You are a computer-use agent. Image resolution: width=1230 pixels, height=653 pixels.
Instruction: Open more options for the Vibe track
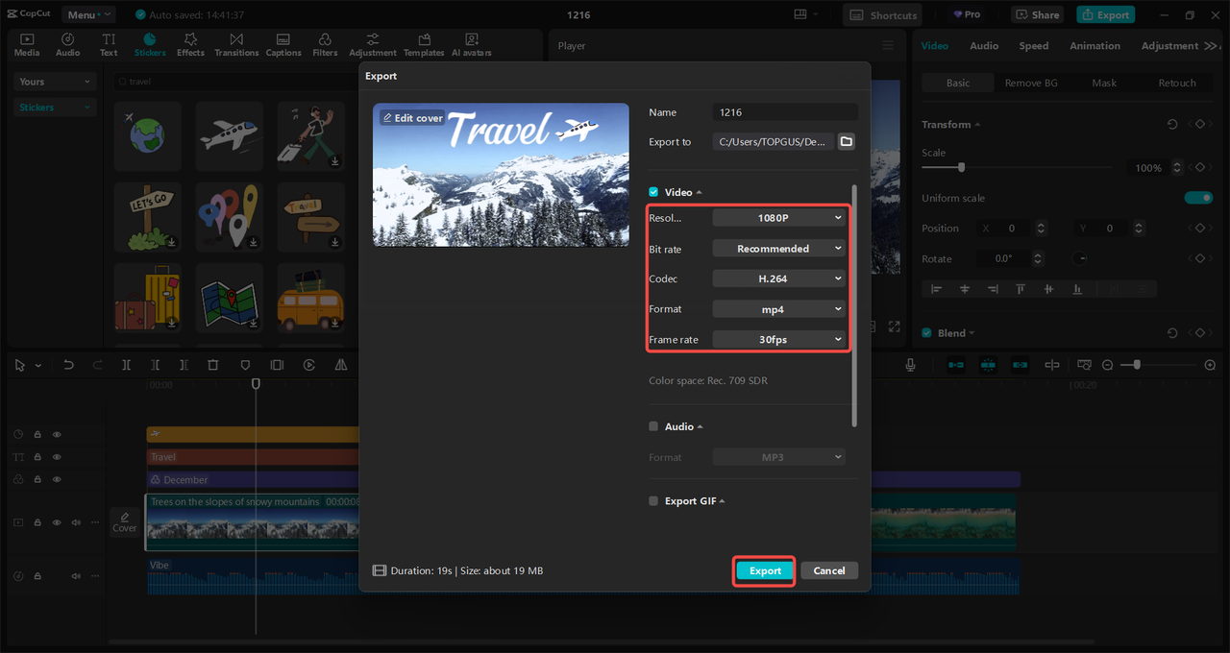(95, 576)
